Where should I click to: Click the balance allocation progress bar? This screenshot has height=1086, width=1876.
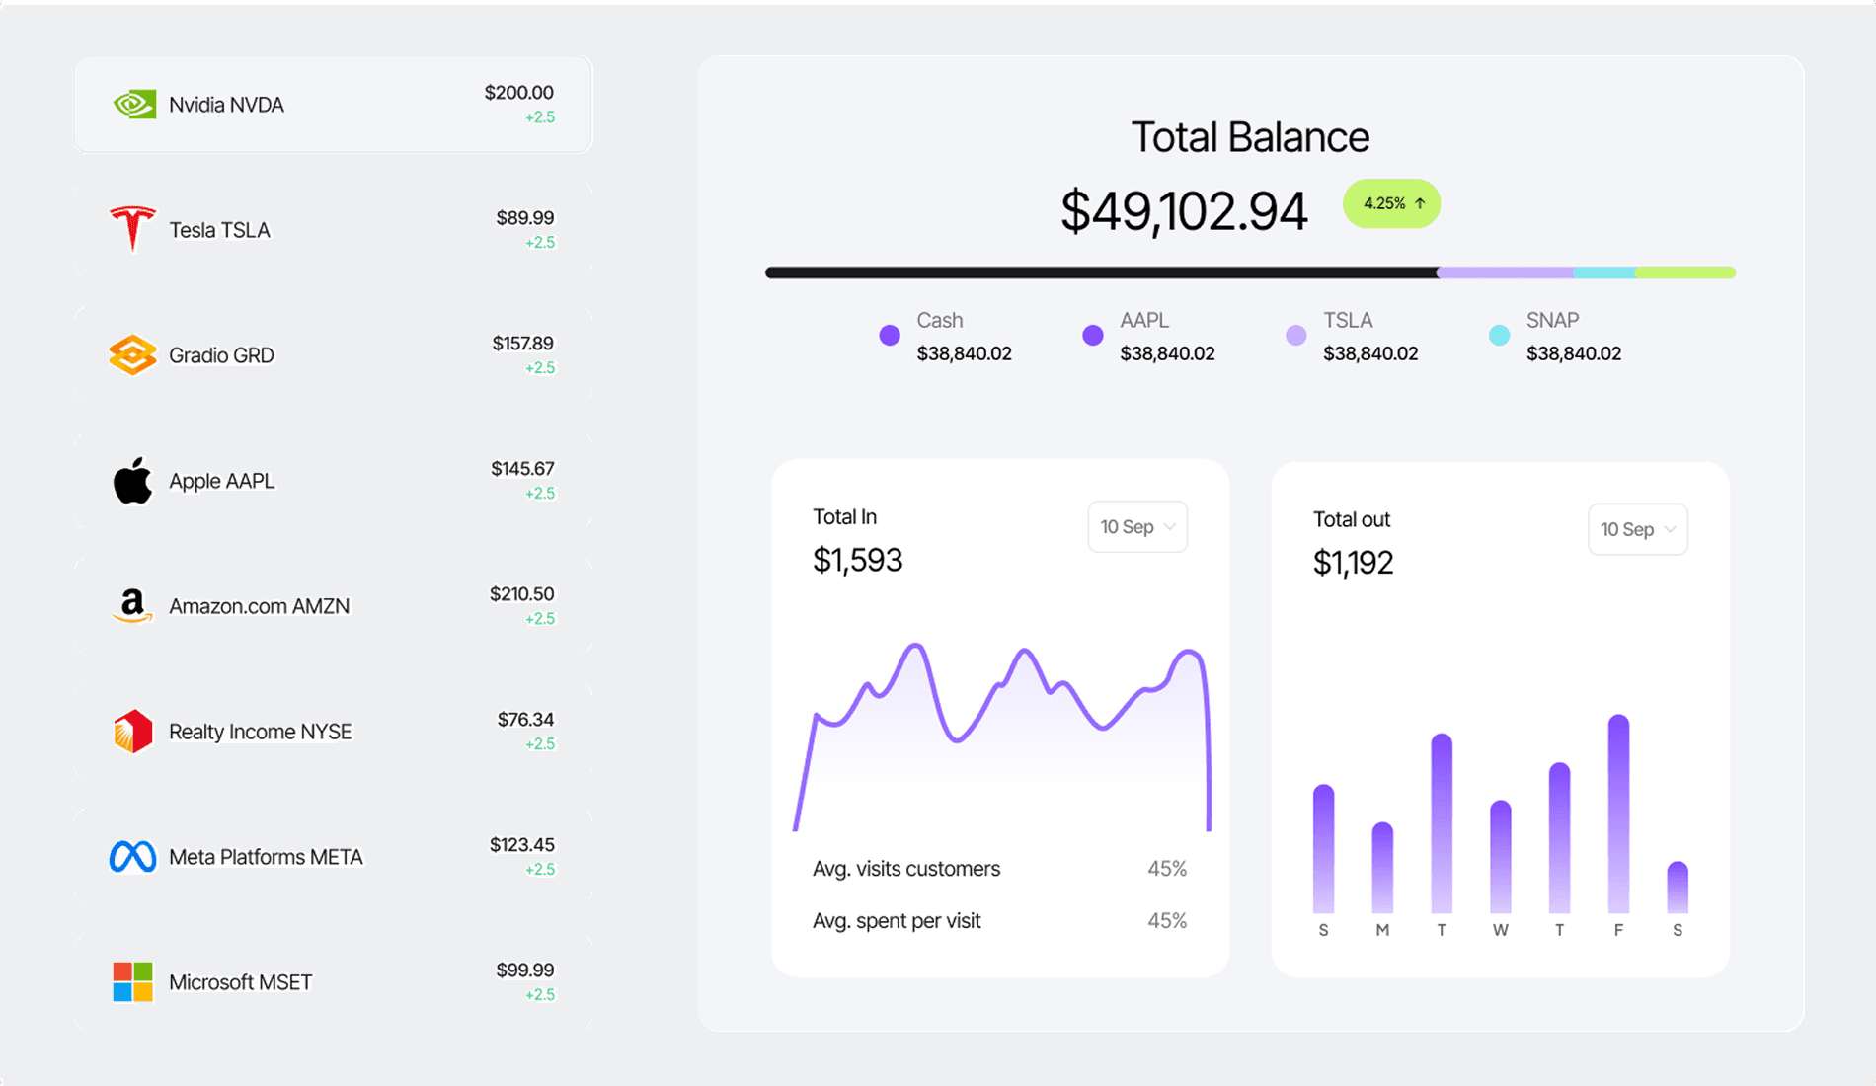[1250, 271]
